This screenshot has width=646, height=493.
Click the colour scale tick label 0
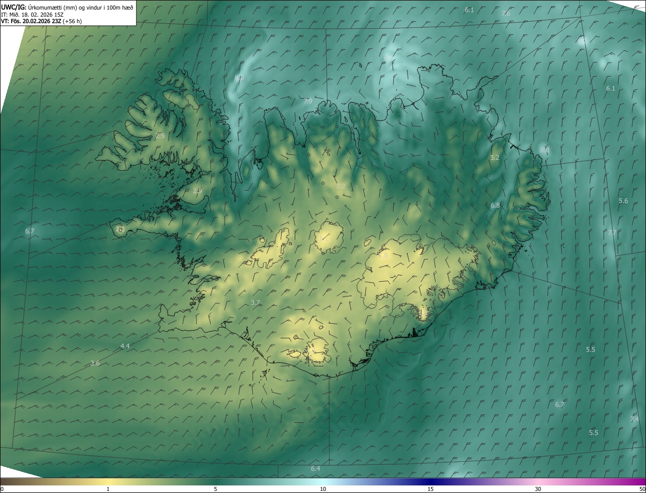coord(2,489)
